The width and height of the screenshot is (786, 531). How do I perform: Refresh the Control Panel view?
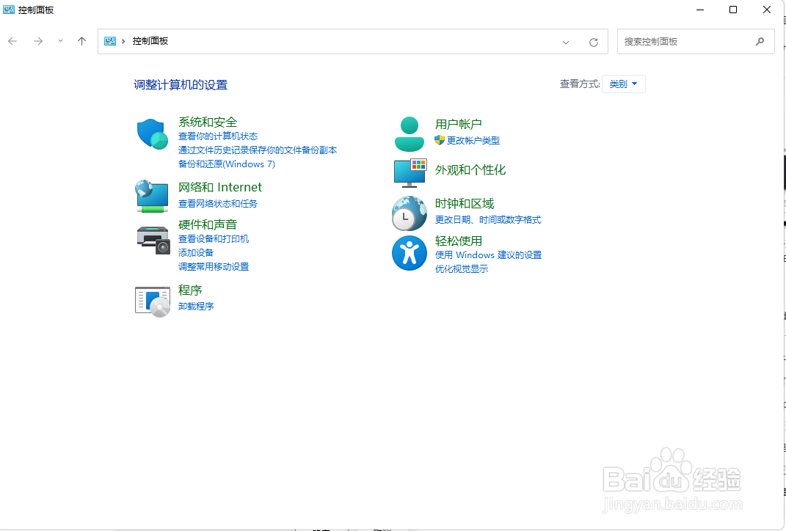pos(594,42)
